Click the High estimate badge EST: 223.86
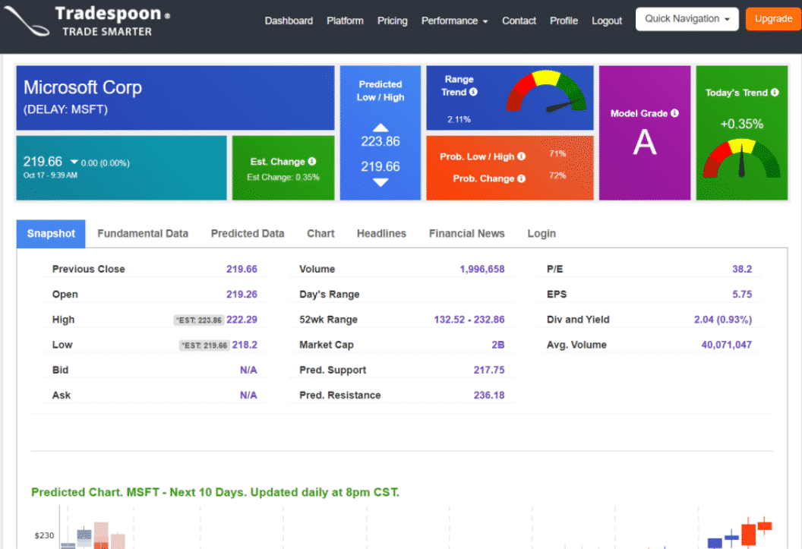The height and width of the screenshot is (549, 802). tap(198, 320)
